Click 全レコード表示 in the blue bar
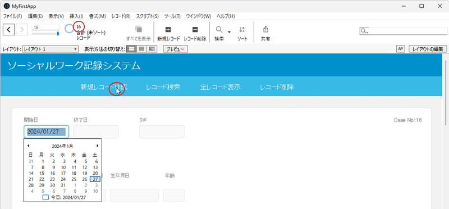 pos(220,87)
